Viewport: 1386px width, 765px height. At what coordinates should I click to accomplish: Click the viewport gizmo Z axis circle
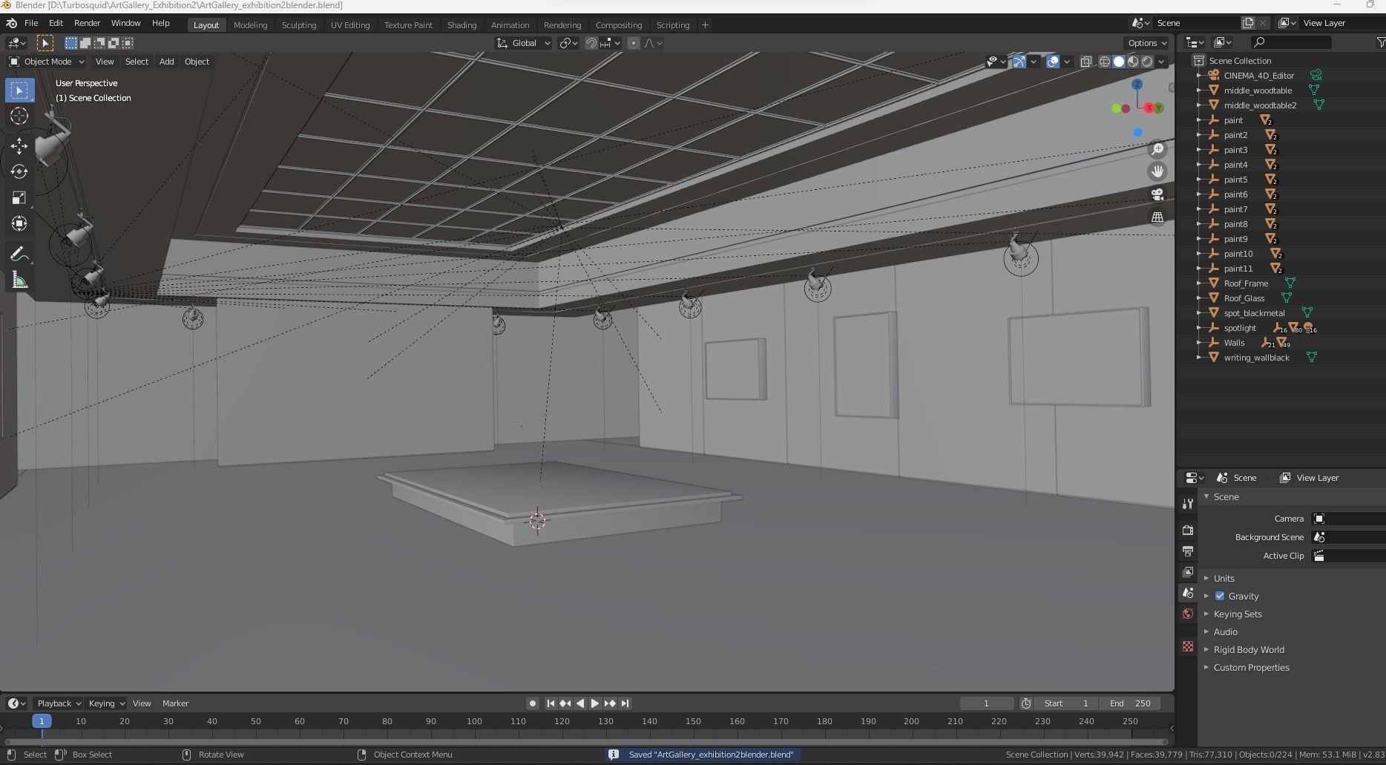[x=1137, y=85]
